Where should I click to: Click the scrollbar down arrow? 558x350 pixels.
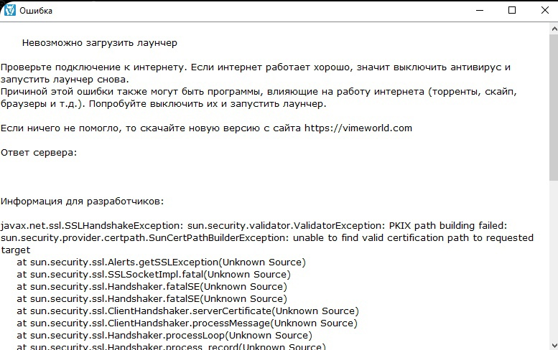554,345
